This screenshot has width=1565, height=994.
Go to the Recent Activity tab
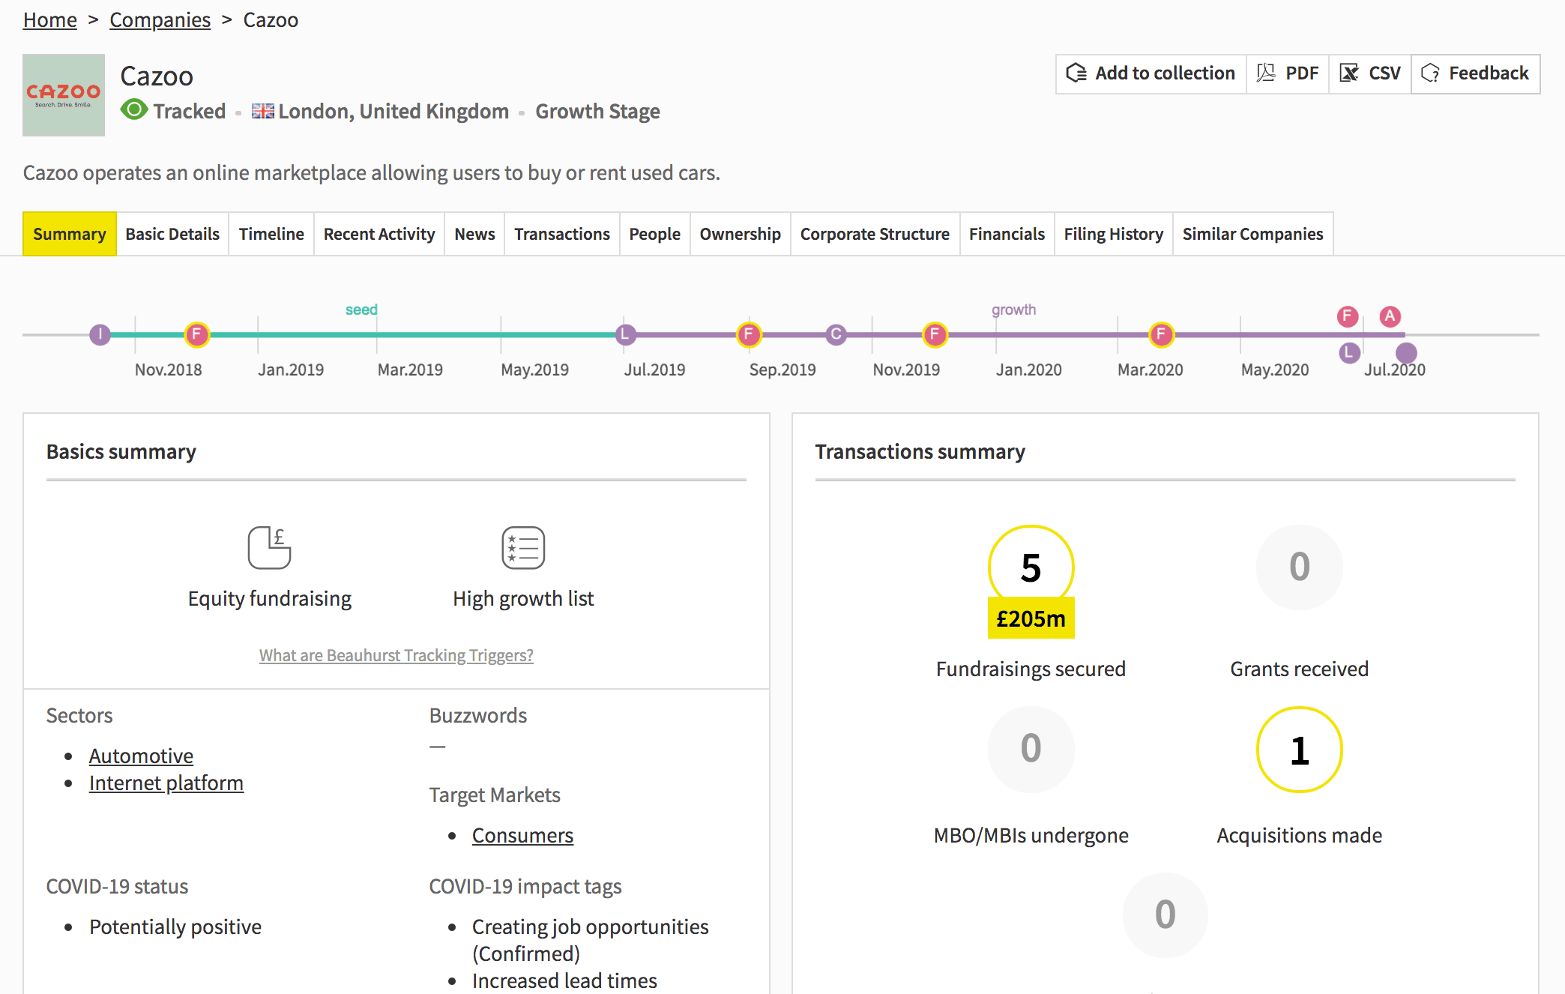pos(379,234)
